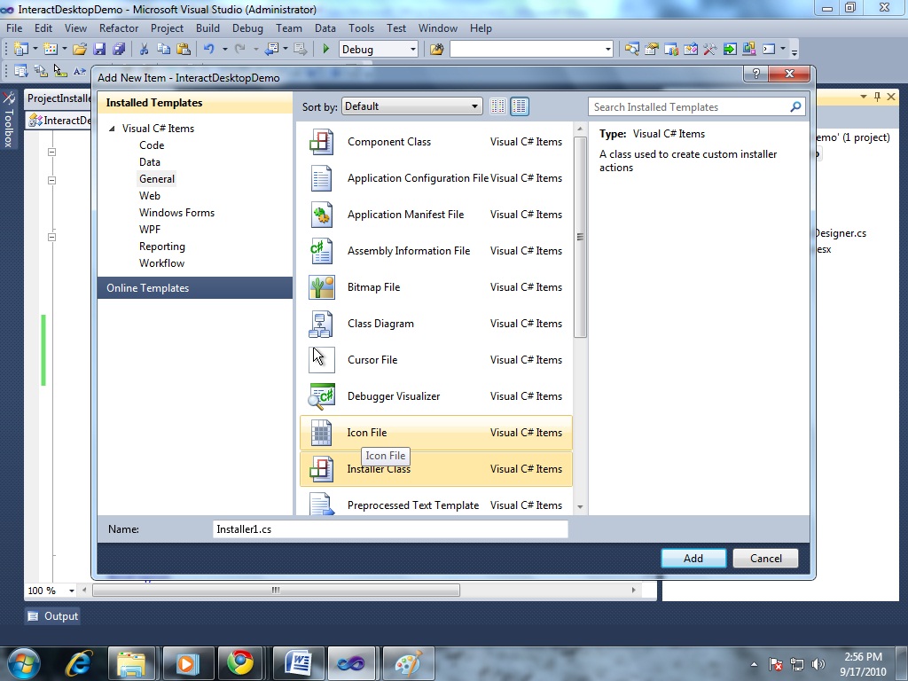Click the green Start Debugging arrow
This screenshot has height=681, width=908.
326,50
